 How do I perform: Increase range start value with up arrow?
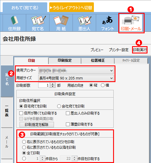click(x=43, y=157)
